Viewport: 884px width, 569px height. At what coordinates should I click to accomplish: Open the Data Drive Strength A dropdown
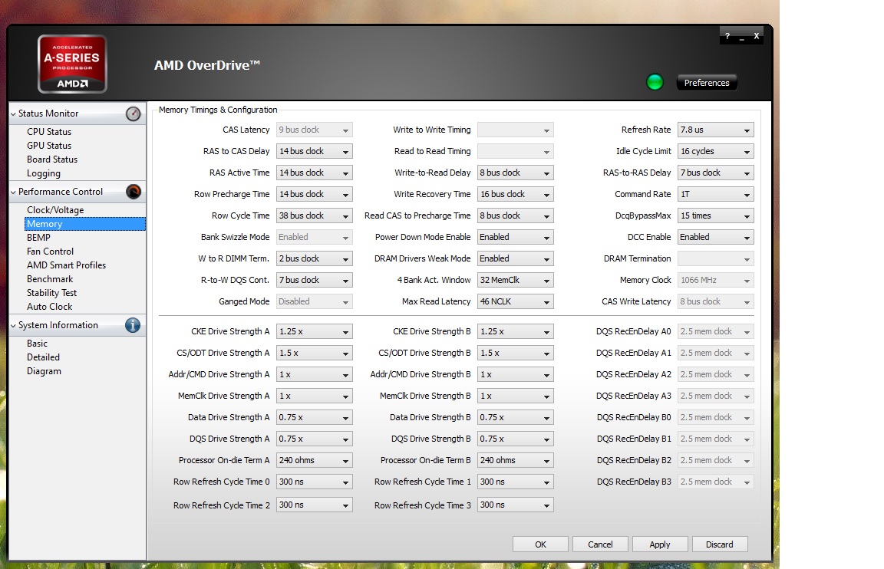(x=314, y=417)
